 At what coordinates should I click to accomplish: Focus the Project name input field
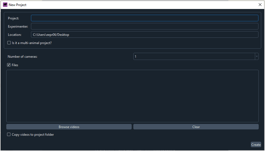pyautogui.click(x=144, y=18)
